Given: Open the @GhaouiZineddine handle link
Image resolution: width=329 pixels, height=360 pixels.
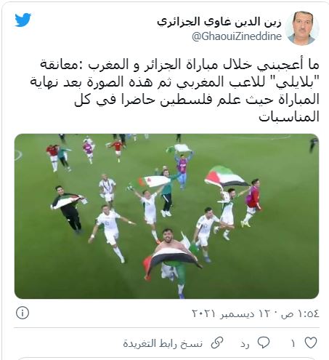Looking at the screenshot, I should pyautogui.click(x=237, y=36).
